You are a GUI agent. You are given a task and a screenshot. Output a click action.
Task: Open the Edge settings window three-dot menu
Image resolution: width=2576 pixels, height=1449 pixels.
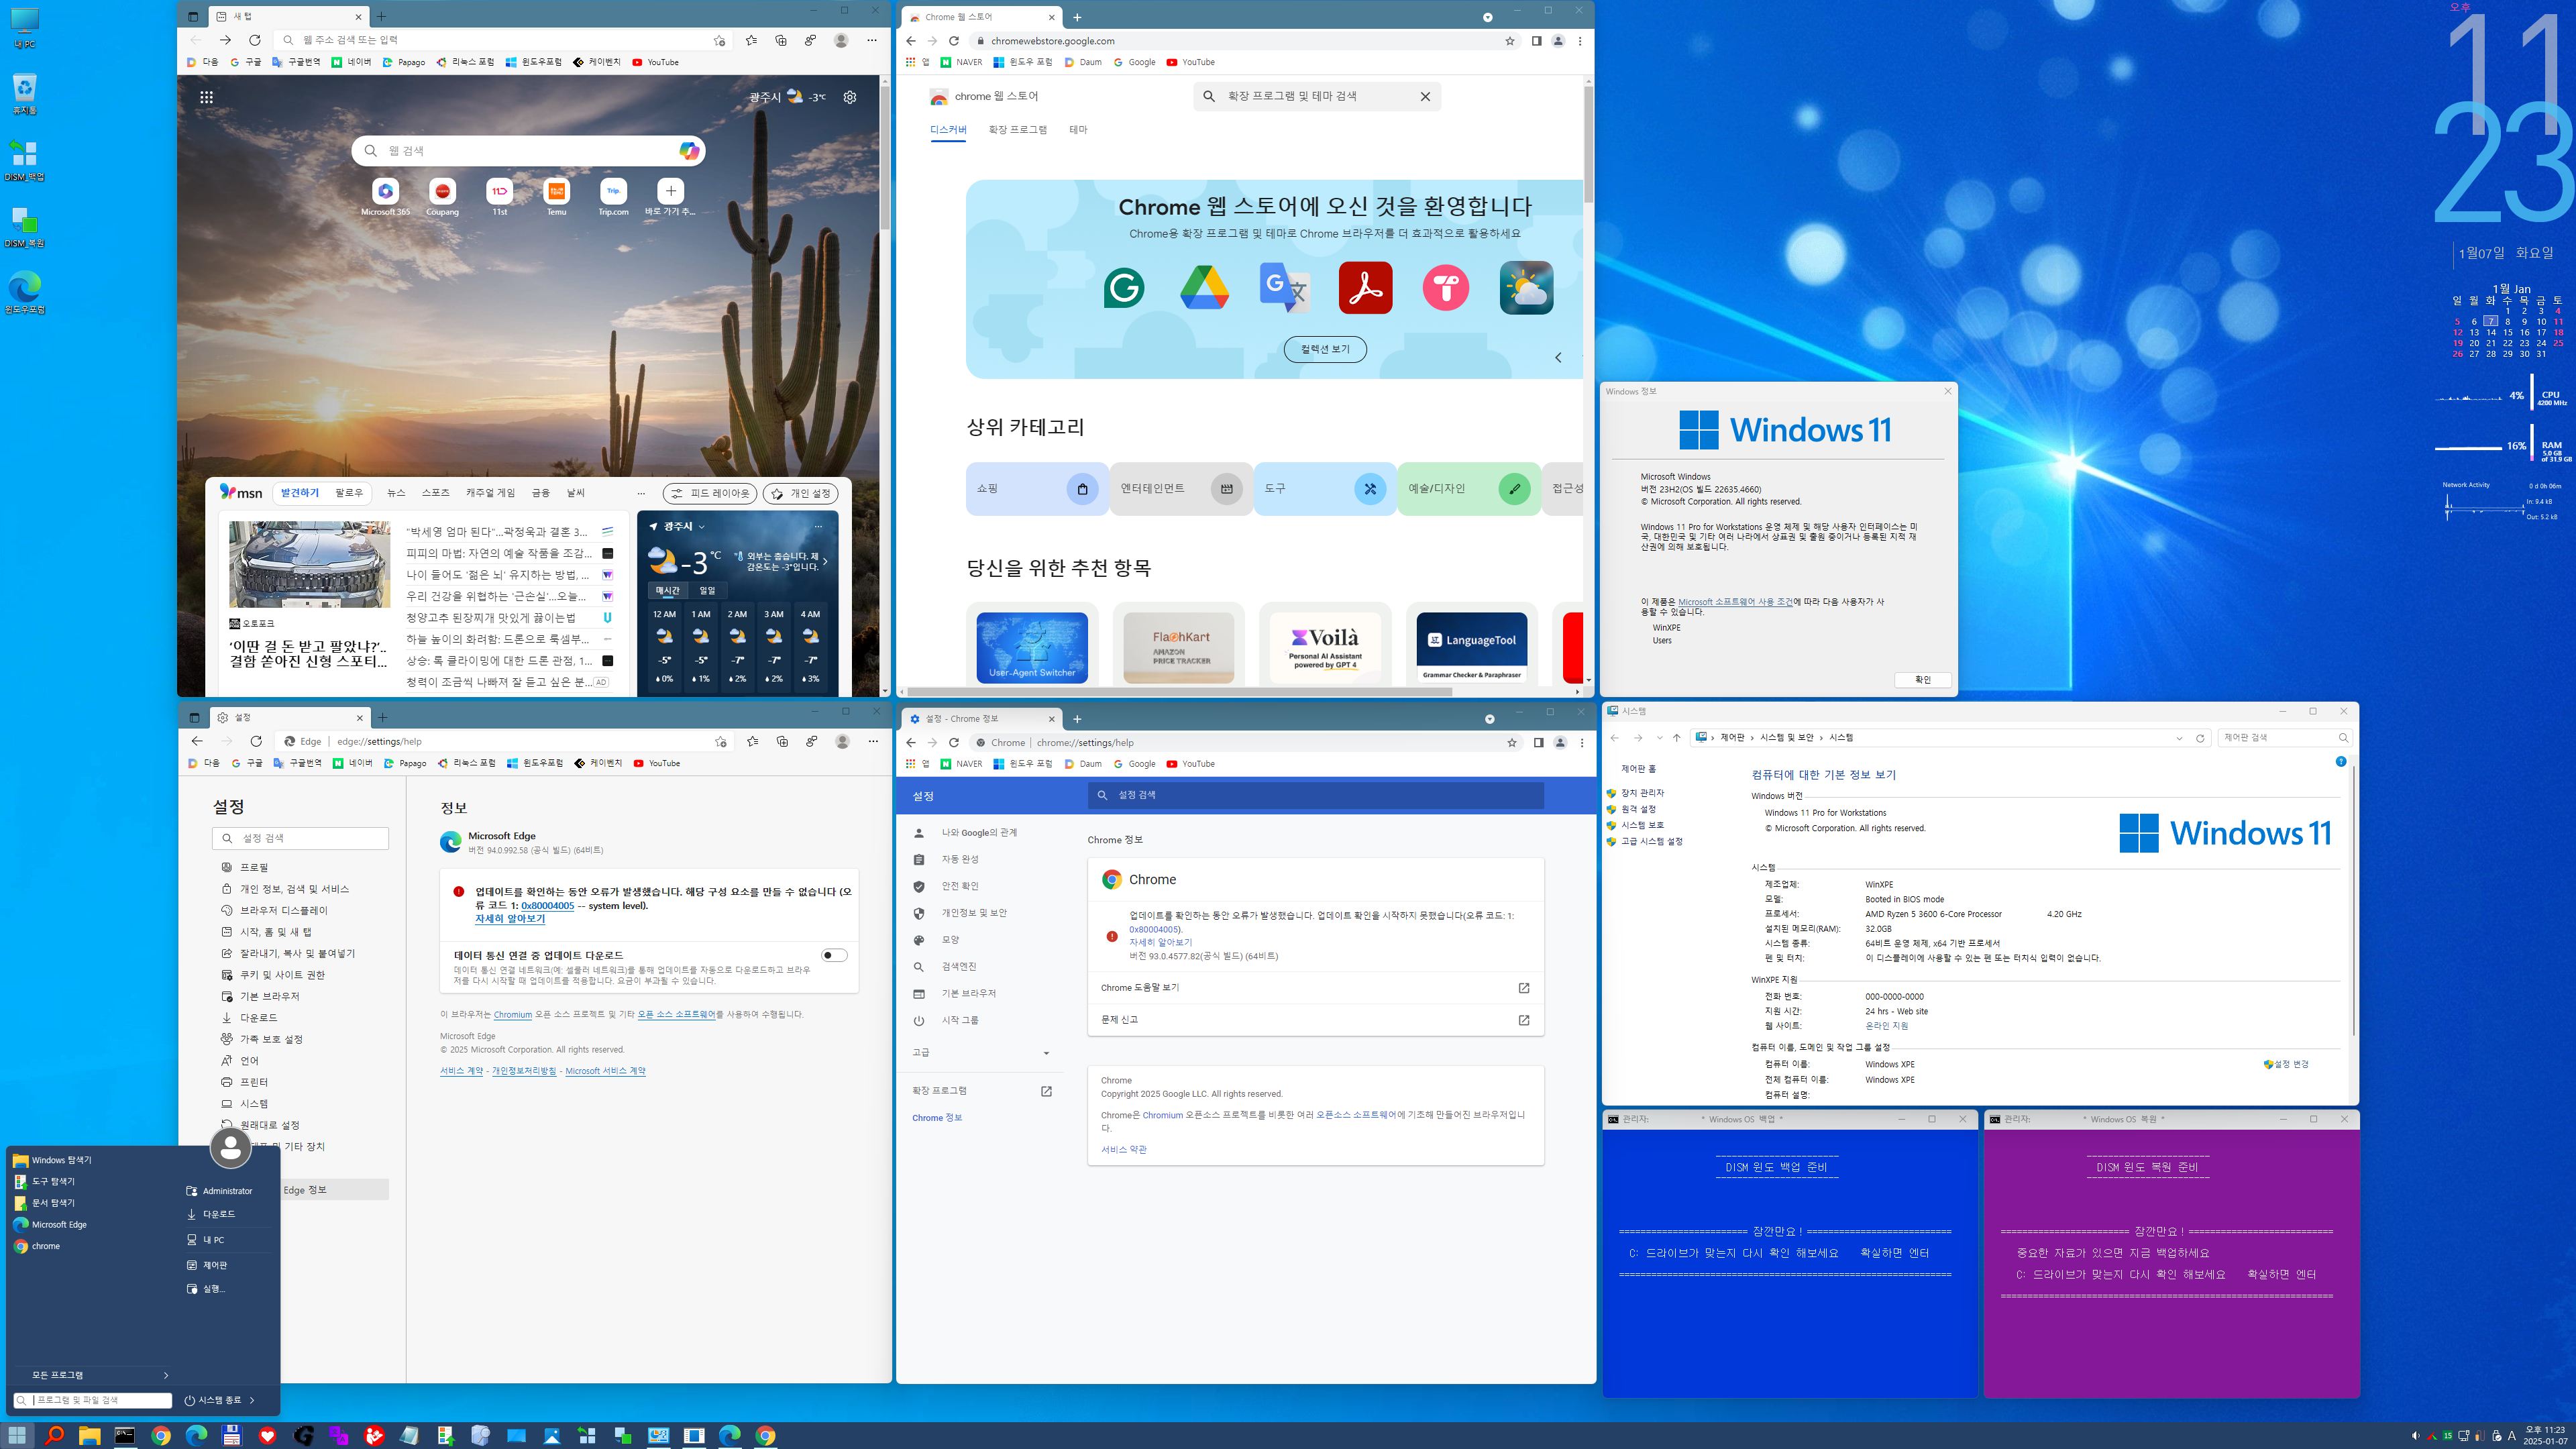coord(873,741)
